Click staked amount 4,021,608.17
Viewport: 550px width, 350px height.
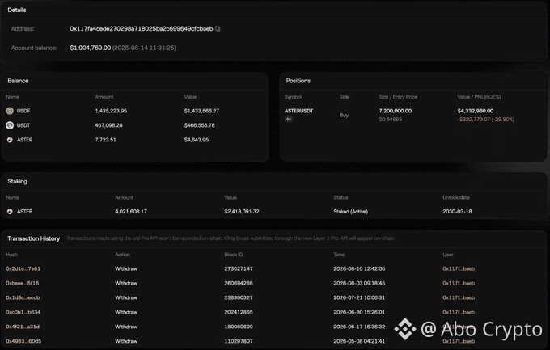click(x=131, y=212)
